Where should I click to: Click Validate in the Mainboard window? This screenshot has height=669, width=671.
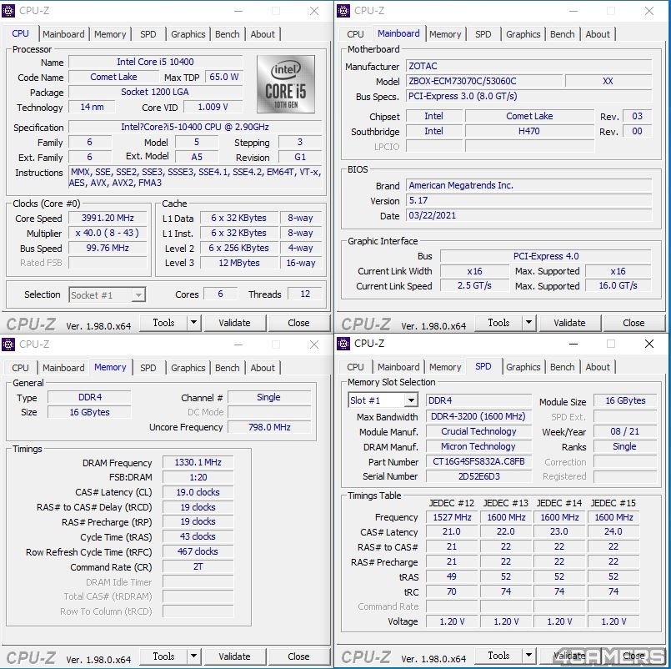tap(569, 323)
